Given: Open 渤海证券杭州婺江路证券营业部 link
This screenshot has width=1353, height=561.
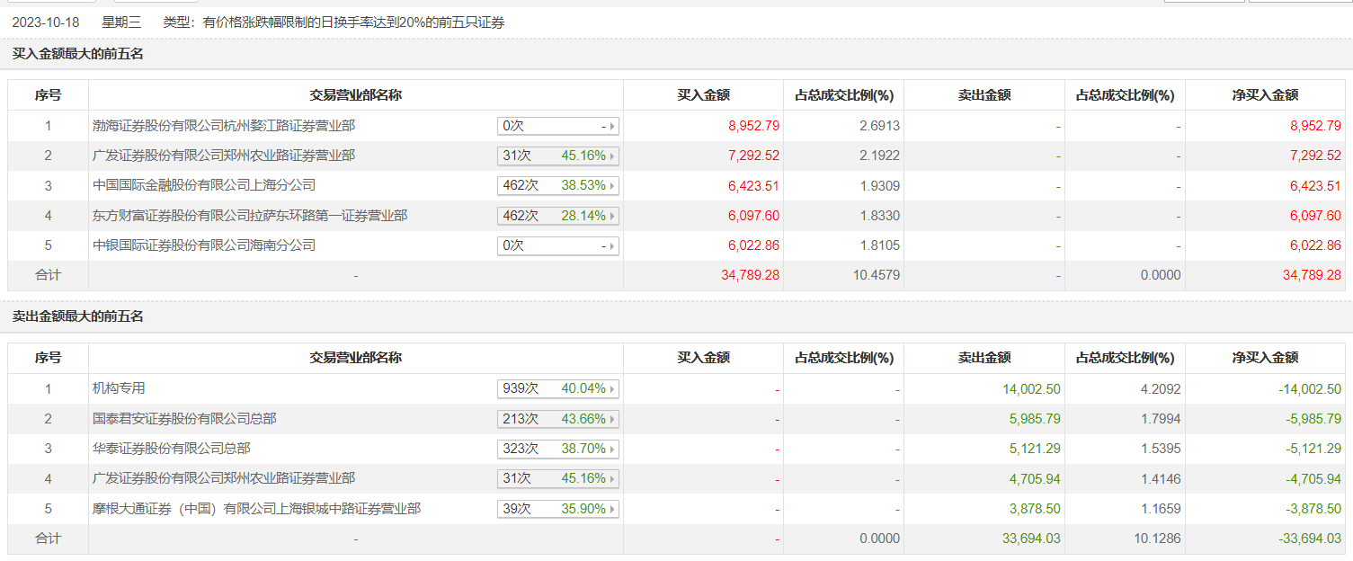Looking at the screenshot, I should pos(218,126).
